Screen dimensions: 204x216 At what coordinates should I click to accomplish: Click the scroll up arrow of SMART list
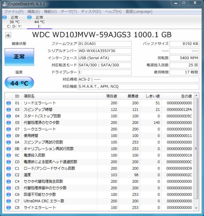[x=196, y=95]
